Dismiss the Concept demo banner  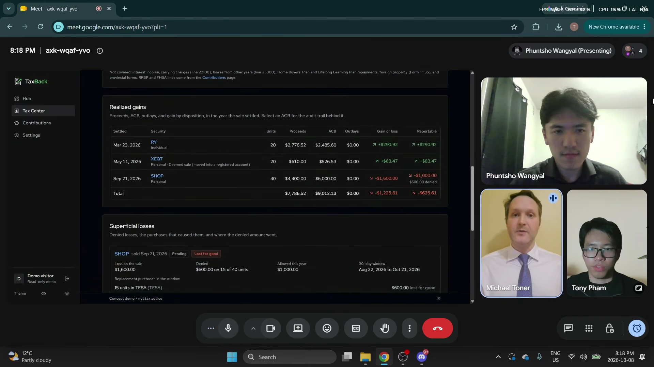pyautogui.click(x=439, y=298)
